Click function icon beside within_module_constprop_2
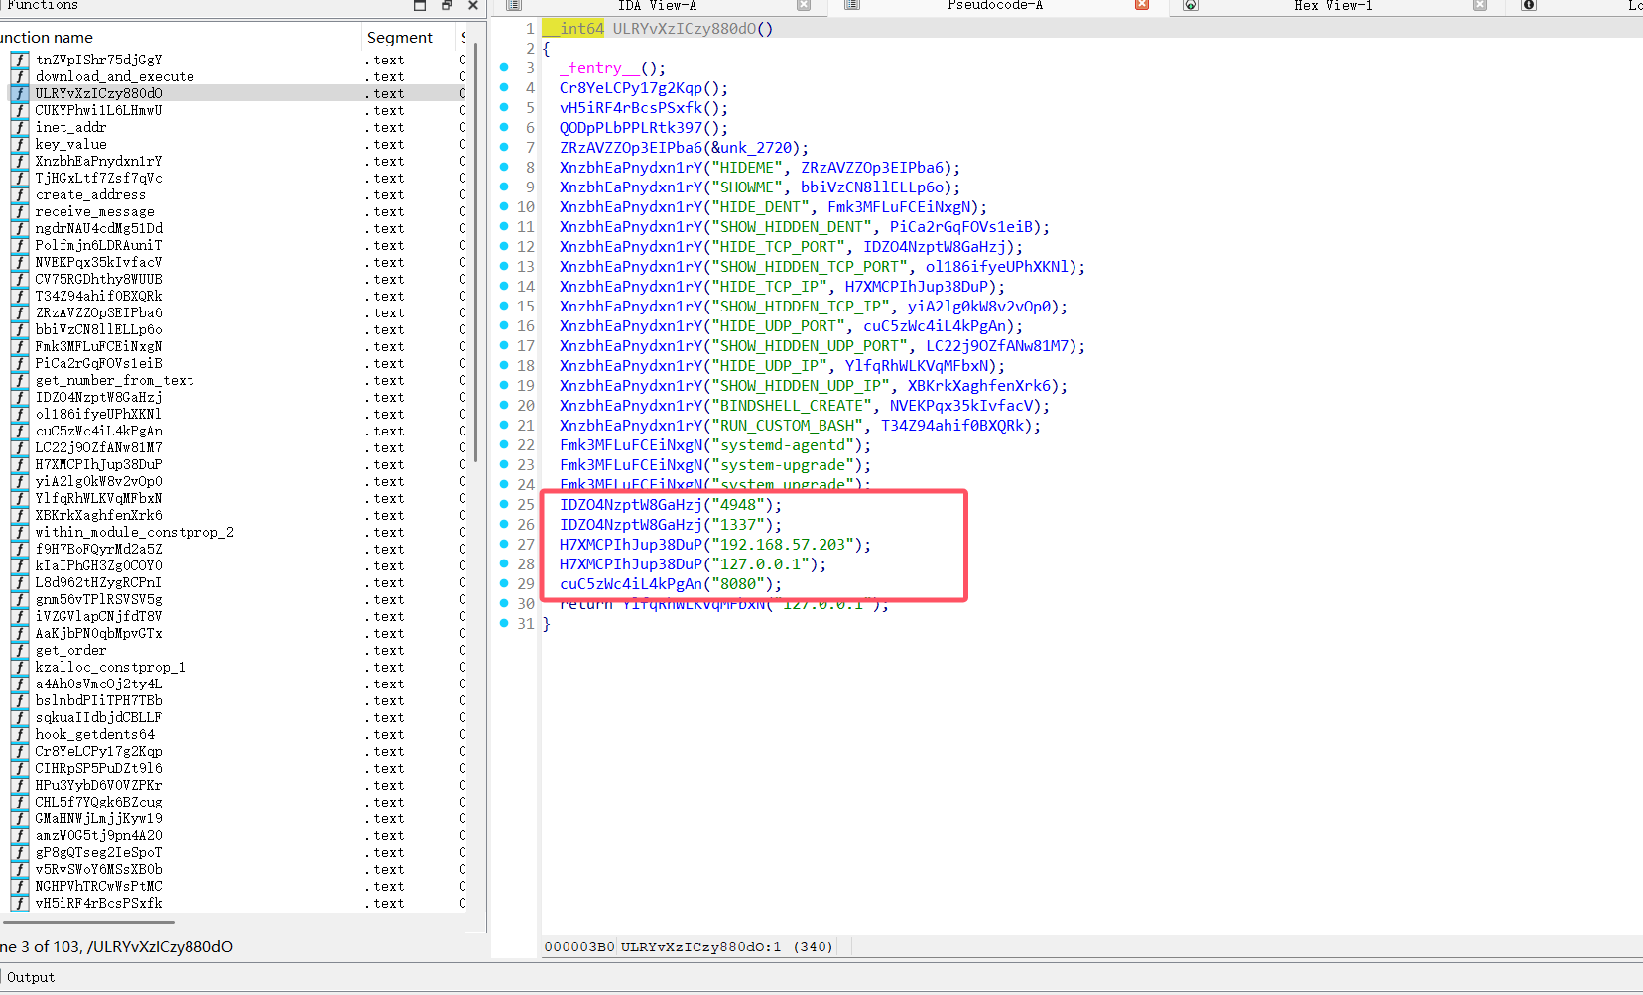 (20, 532)
